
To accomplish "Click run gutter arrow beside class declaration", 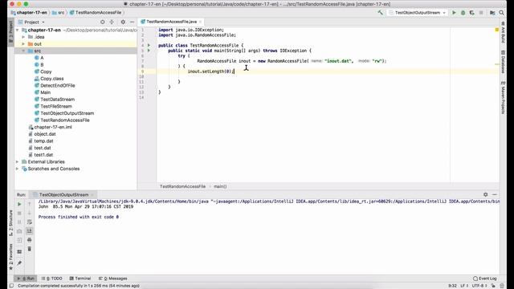I will (149, 45).
